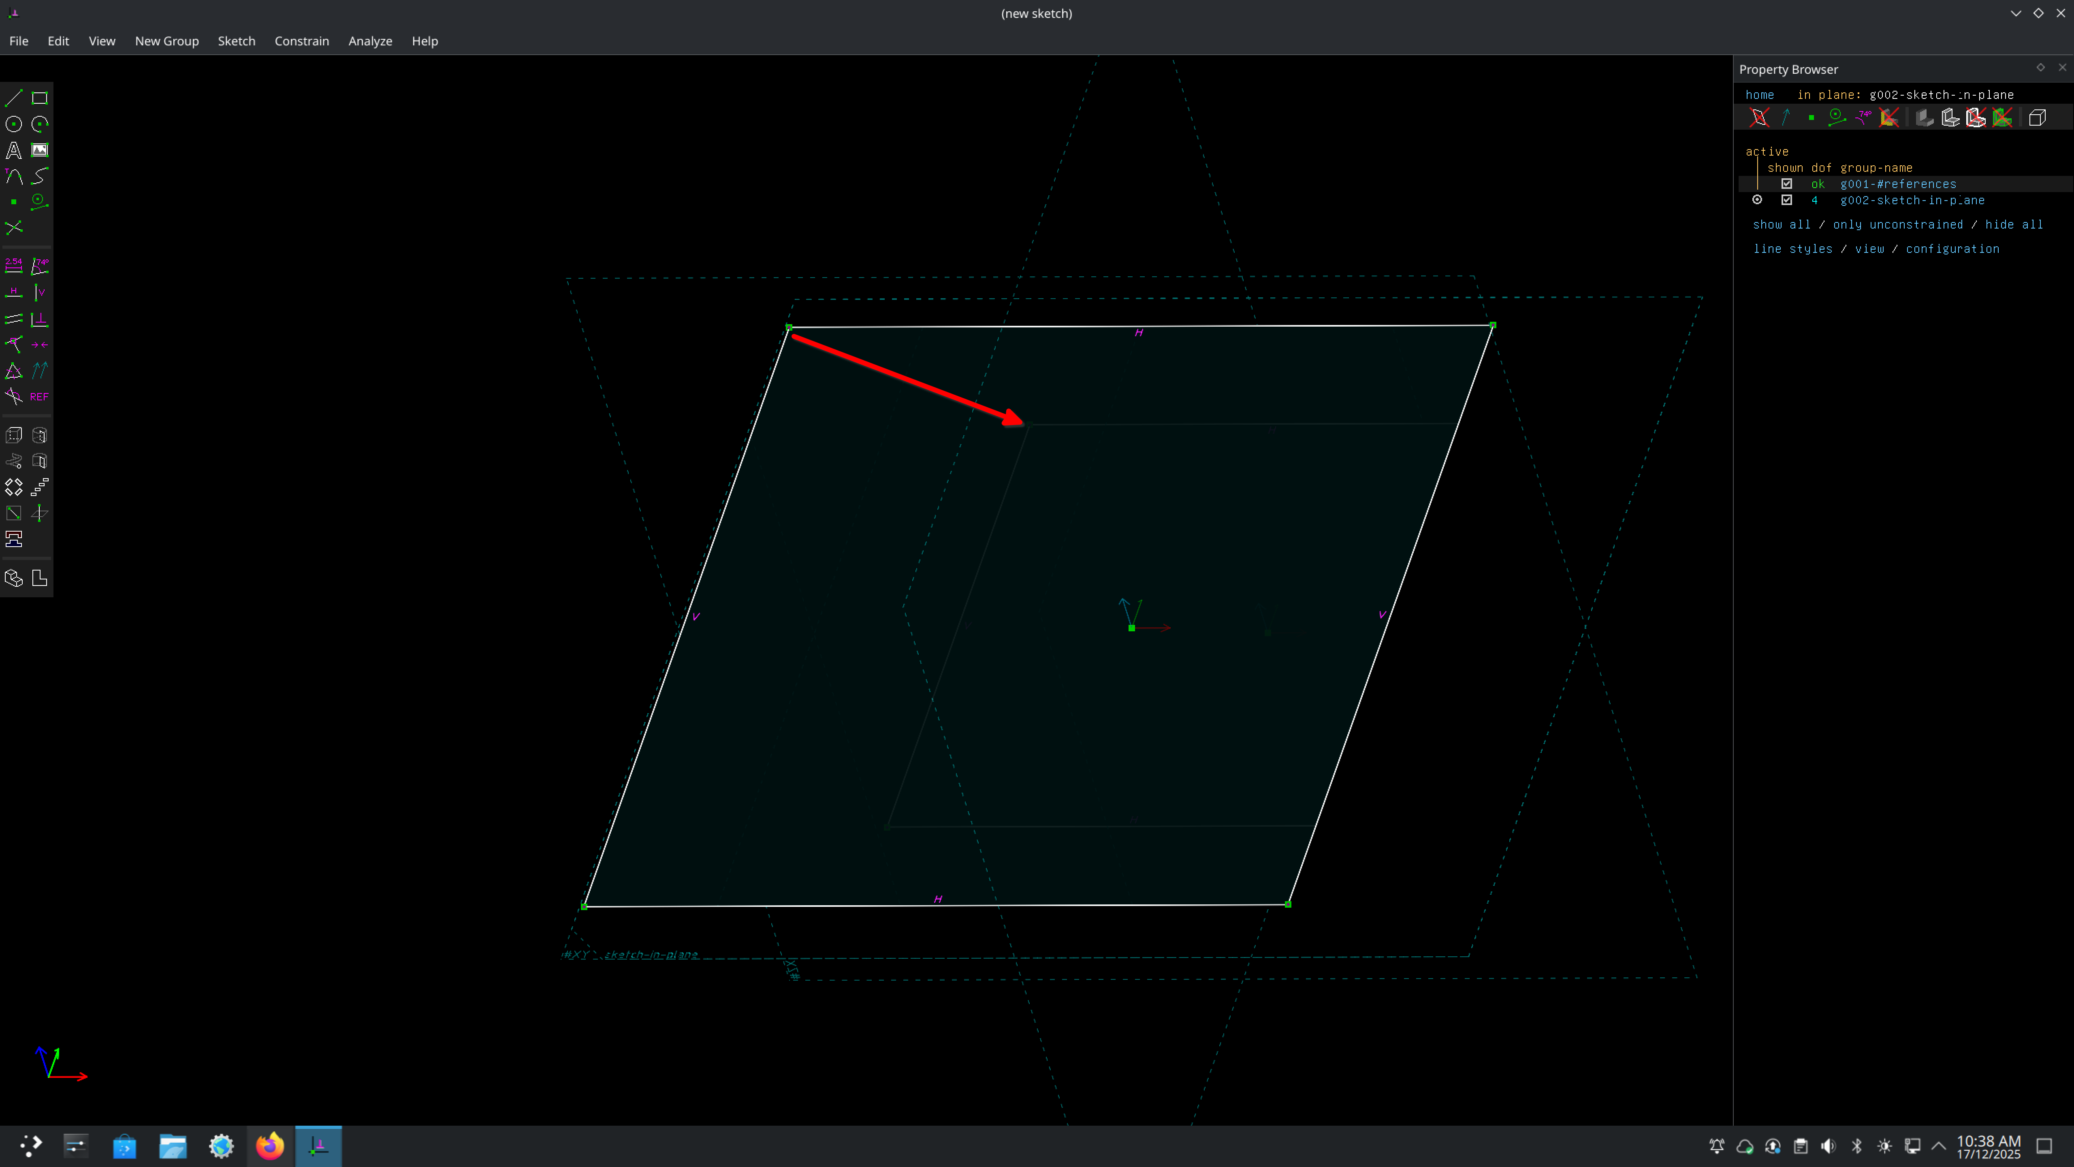The width and height of the screenshot is (2074, 1167).
Task: Select active radio for g002-sketch-in-plane
Action: 1758,200
